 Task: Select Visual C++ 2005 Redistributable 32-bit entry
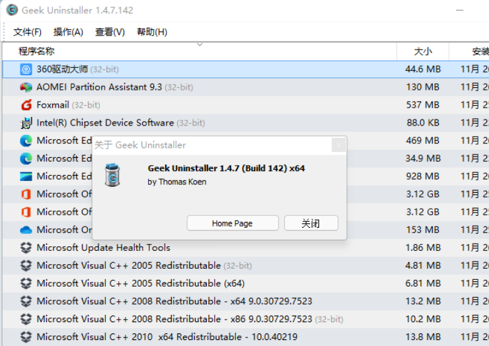(x=144, y=265)
